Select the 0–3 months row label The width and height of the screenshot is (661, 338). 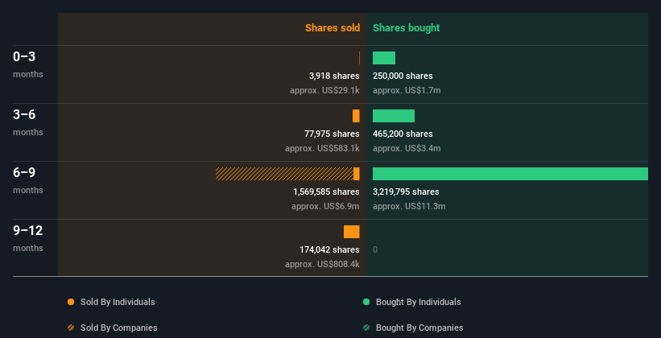point(28,64)
